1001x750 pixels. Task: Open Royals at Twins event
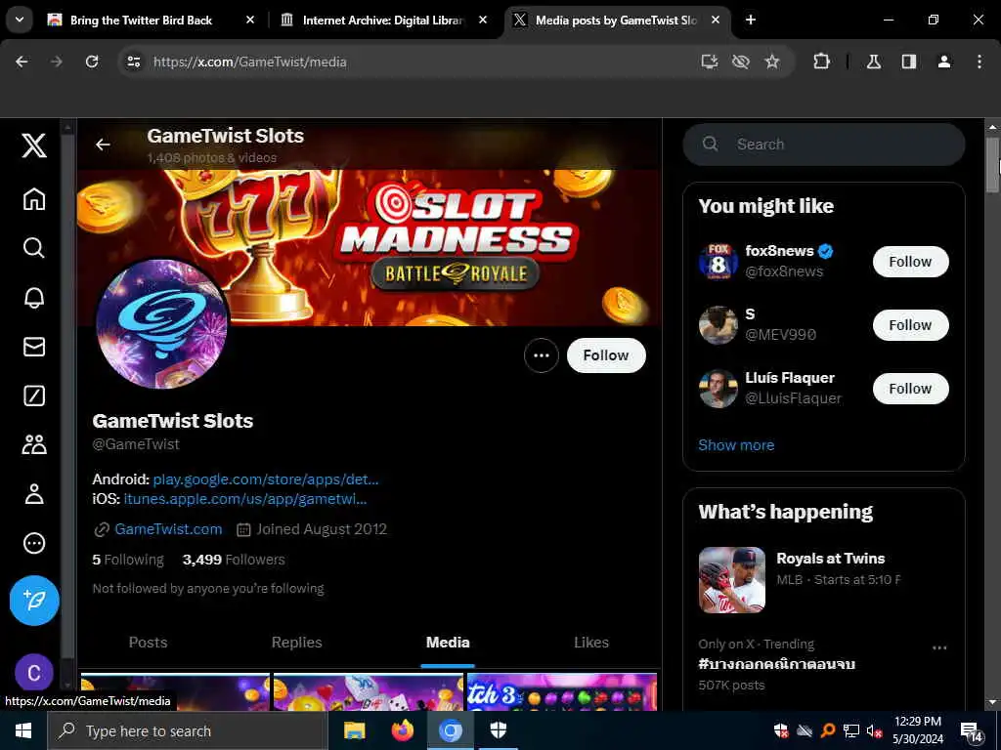[x=823, y=579]
